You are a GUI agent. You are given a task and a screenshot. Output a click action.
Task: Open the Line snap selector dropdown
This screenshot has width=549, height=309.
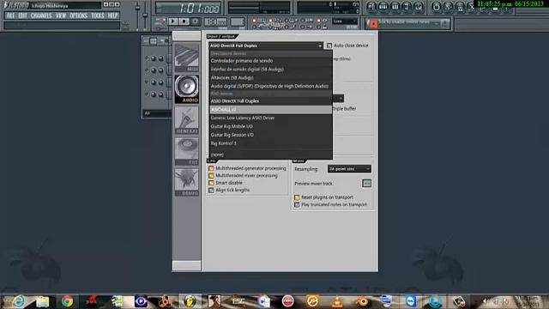click(x=345, y=21)
